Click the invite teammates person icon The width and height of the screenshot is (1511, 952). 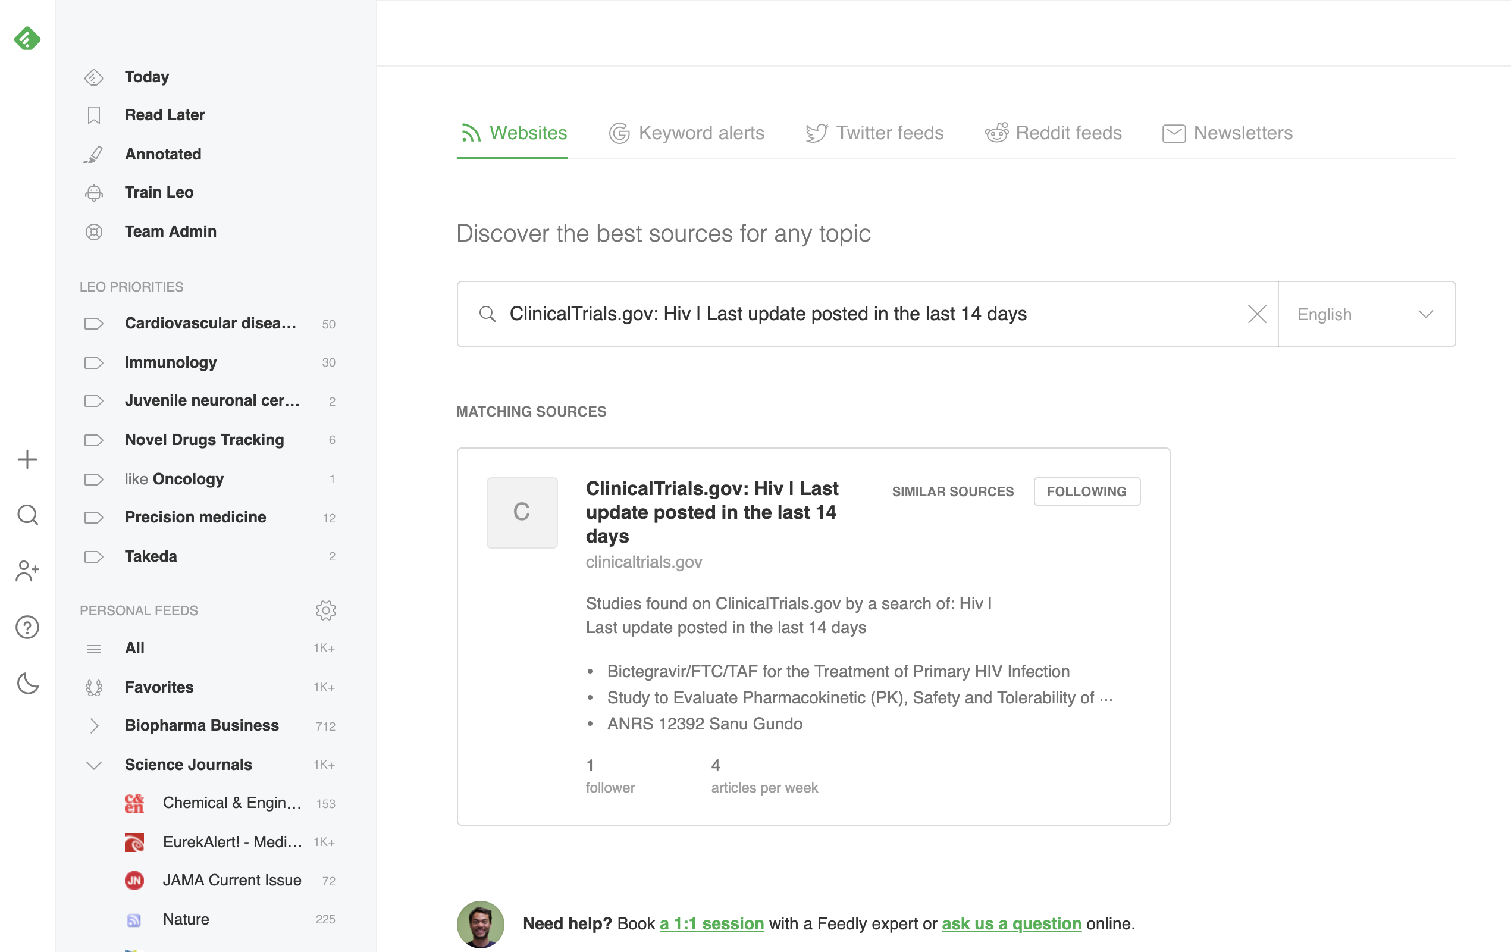click(27, 571)
